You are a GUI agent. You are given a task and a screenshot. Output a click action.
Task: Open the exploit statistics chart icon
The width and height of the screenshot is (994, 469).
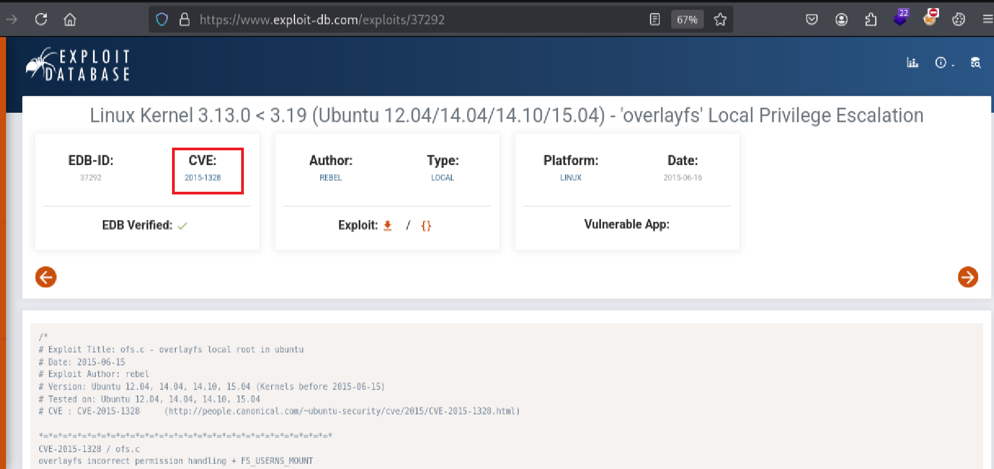tap(912, 63)
